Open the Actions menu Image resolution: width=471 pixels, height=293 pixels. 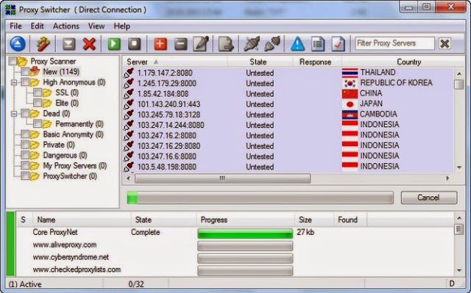66,26
